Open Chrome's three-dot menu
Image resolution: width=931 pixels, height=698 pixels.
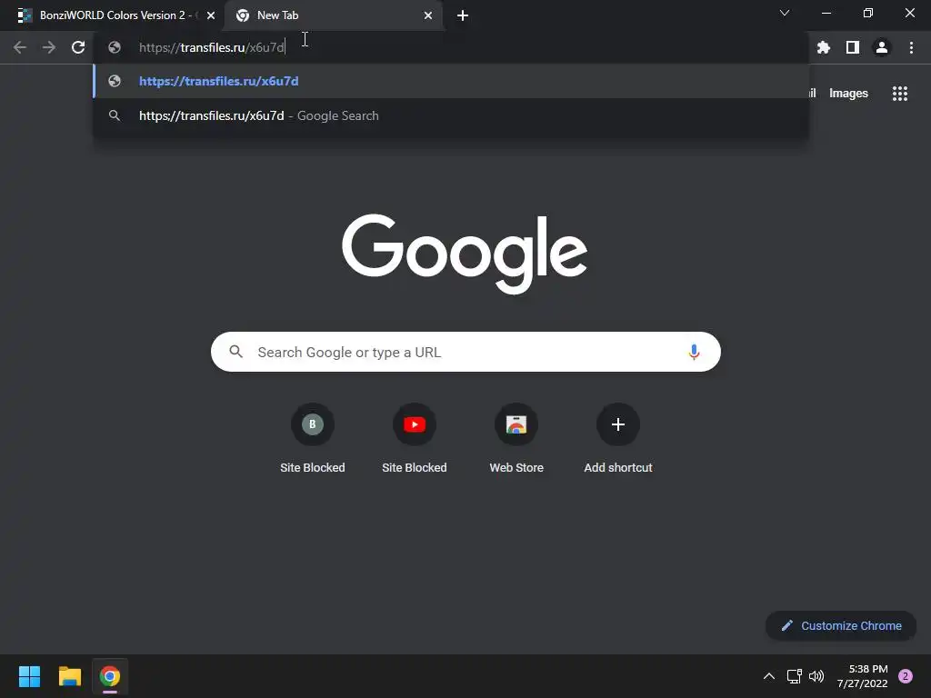(911, 47)
